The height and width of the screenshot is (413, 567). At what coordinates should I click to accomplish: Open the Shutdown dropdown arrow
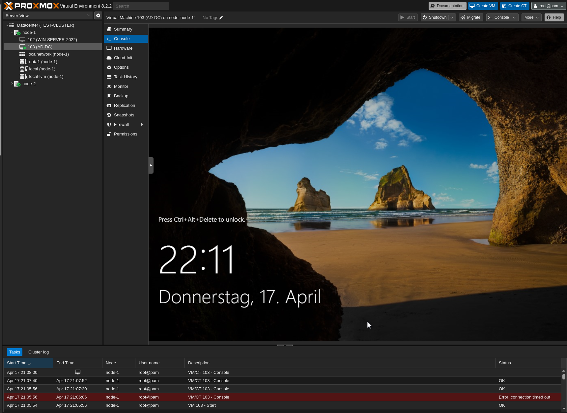[452, 17]
